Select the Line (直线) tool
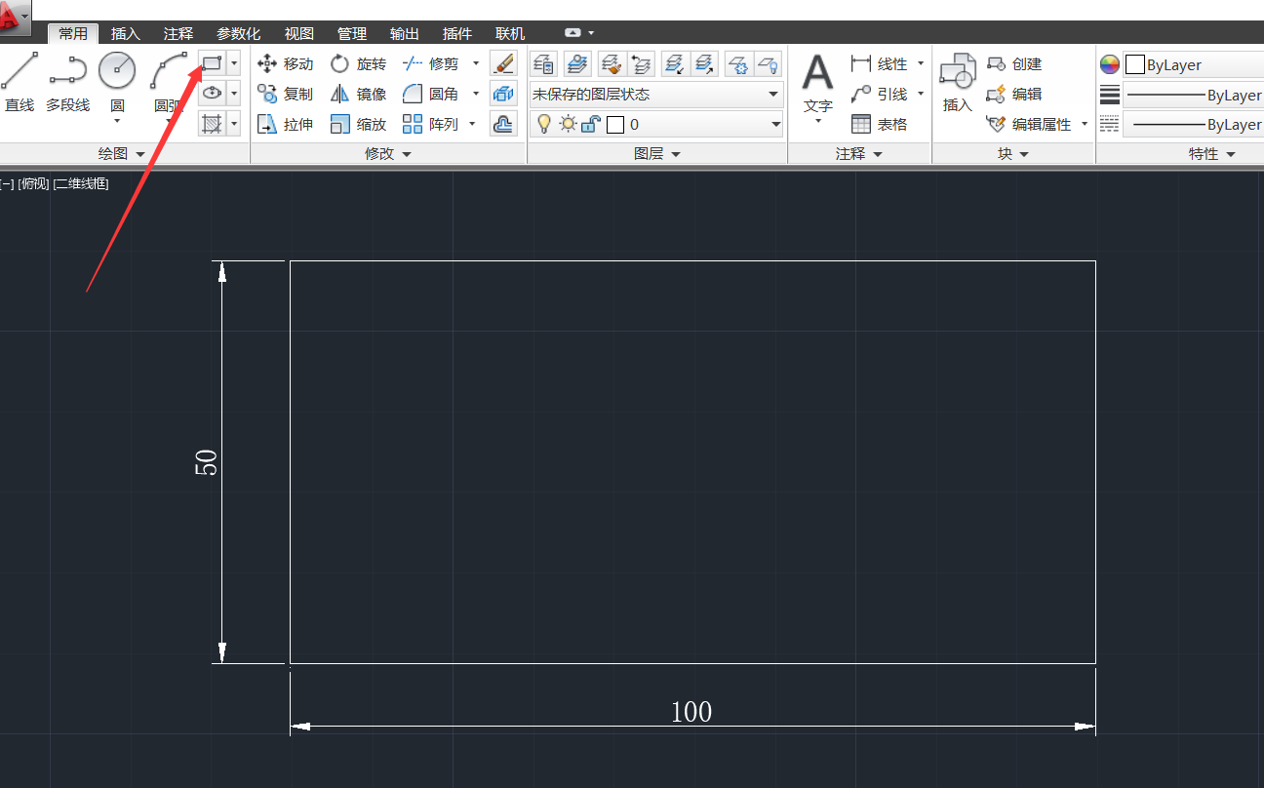Image resolution: width=1264 pixels, height=788 pixels. tap(20, 84)
